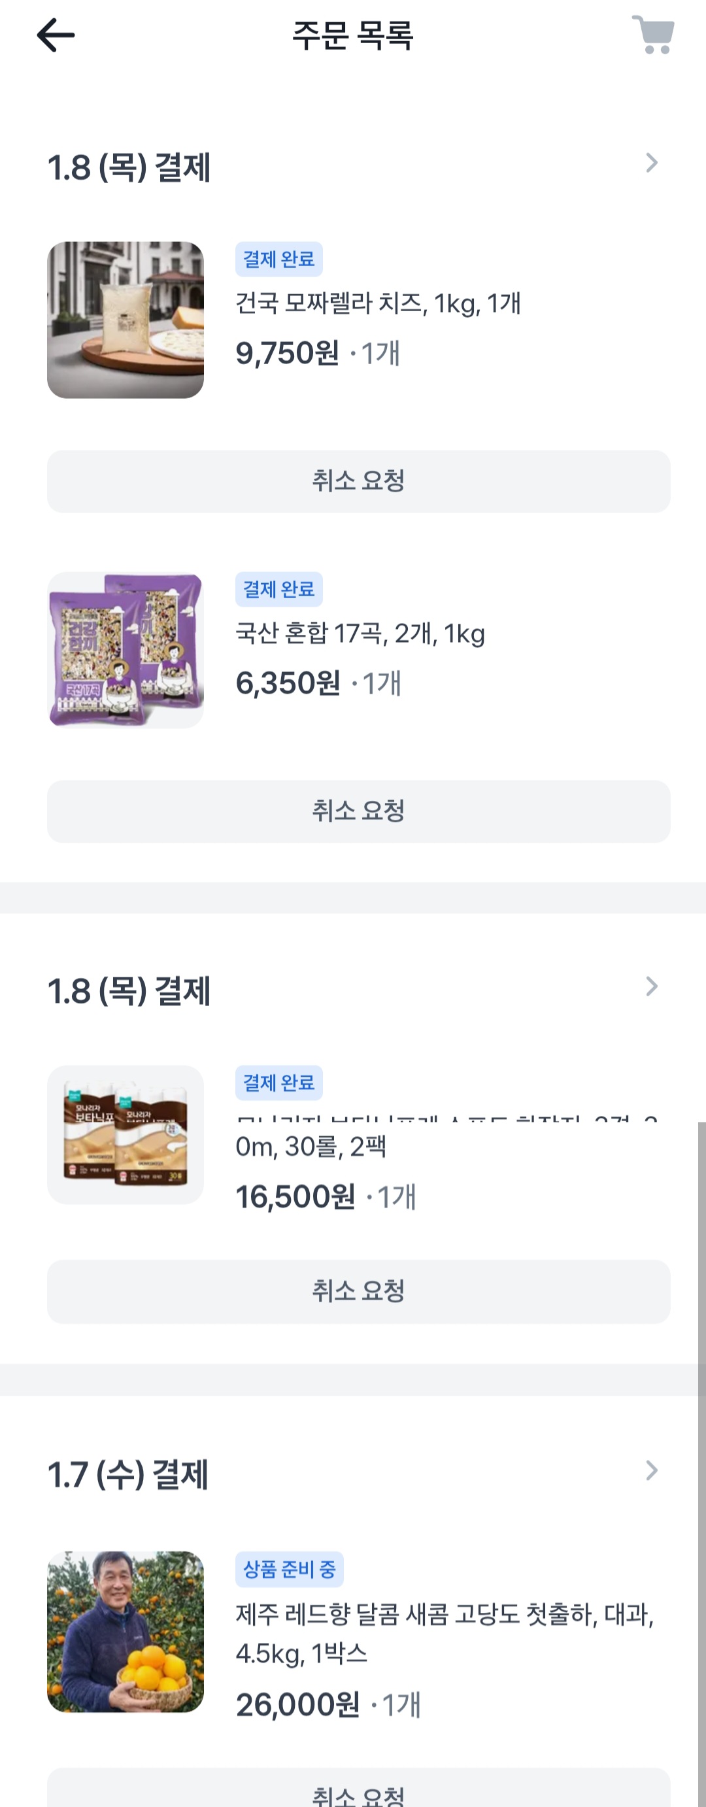Open the mozzarella cheese product image
The width and height of the screenshot is (706, 1807).
pyautogui.click(x=126, y=320)
